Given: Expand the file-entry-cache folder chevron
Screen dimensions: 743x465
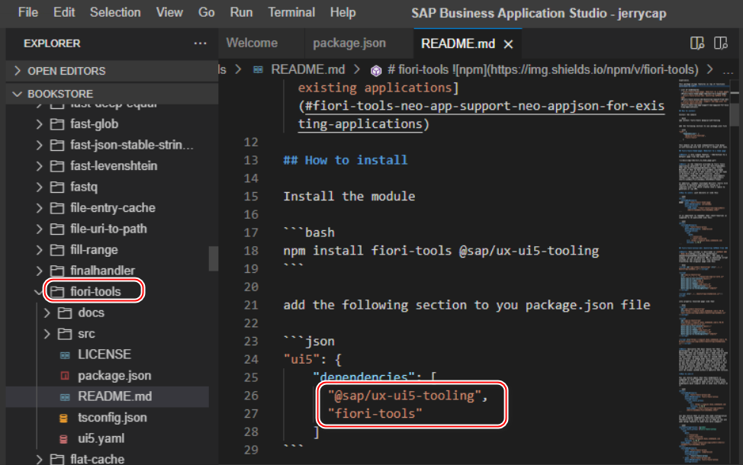Looking at the screenshot, I should (x=40, y=208).
